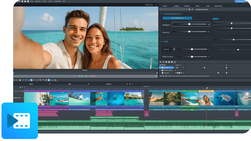The width and height of the screenshot is (251, 141).
Task: Select the Title text tool icon
Action: point(23,80)
